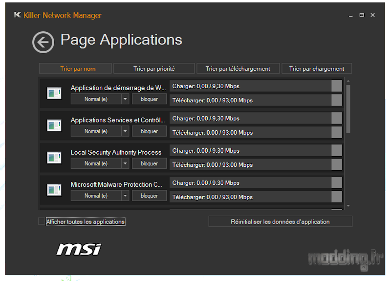Maximize the Killer Network Manager window
The width and height of the screenshot is (391, 281).
[x=362, y=15]
